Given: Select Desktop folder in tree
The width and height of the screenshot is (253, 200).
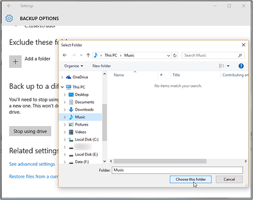Looking at the screenshot, I should tap(82, 95).
